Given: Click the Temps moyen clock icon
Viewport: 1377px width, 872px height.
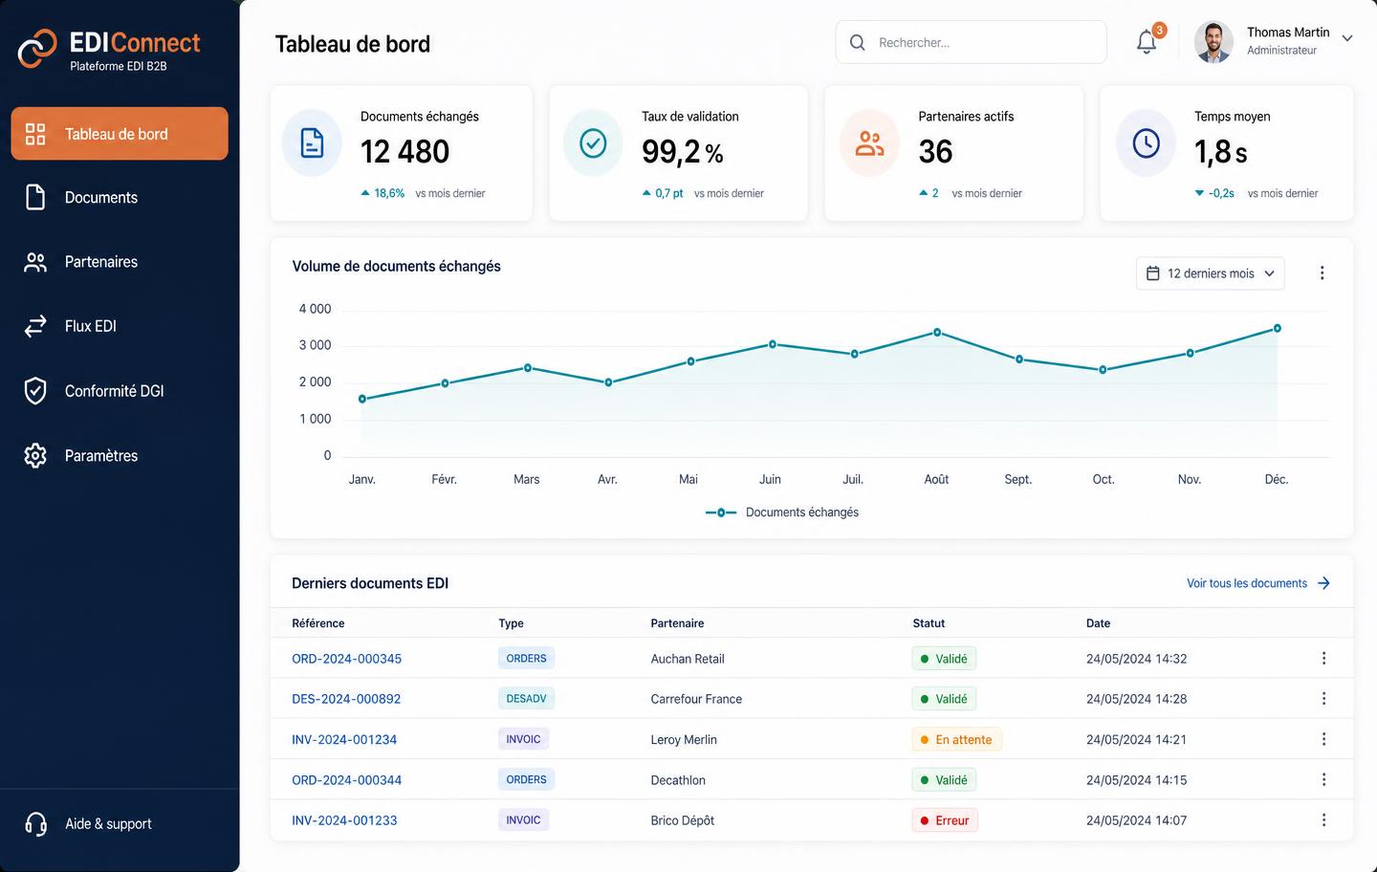Looking at the screenshot, I should point(1146,143).
